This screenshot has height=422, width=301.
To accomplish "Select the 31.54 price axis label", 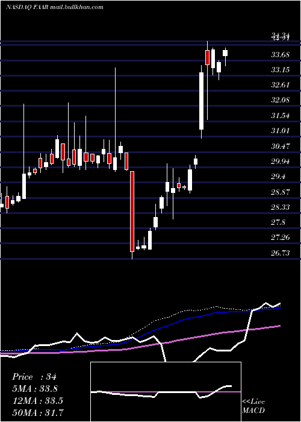I will tap(280, 116).
